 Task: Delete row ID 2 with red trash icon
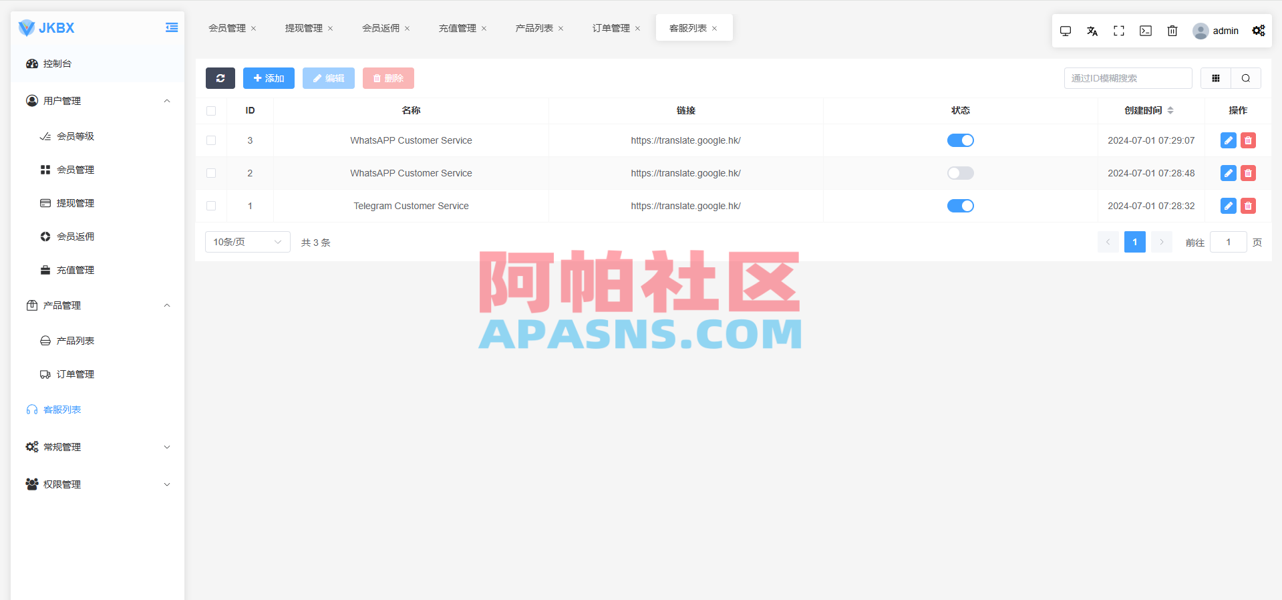pos(1248,173)
